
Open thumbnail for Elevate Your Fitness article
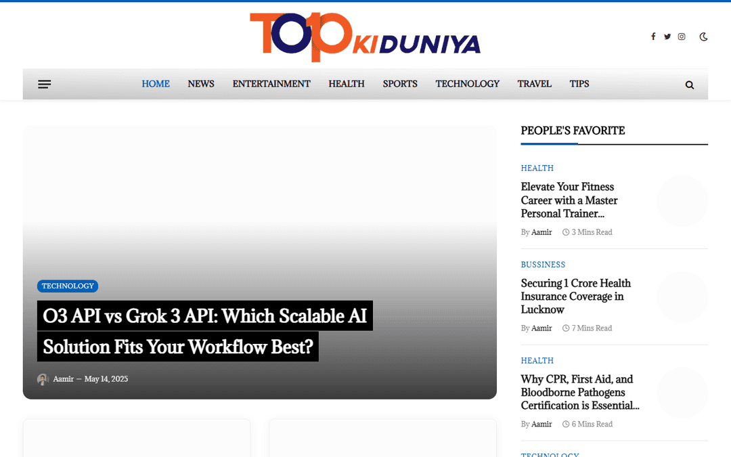click(682, 201)
